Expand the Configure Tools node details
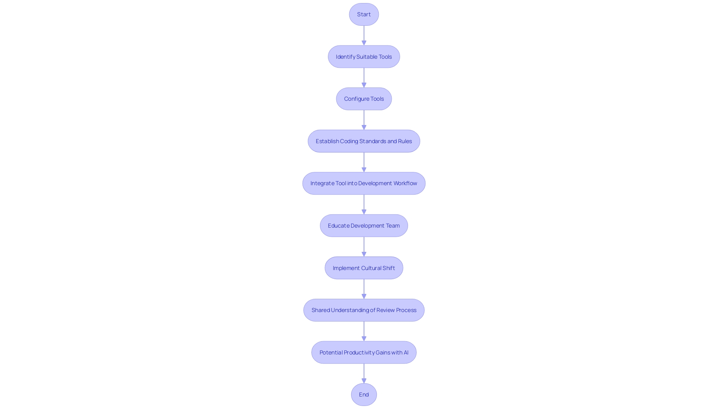 (x=364, y=98)
